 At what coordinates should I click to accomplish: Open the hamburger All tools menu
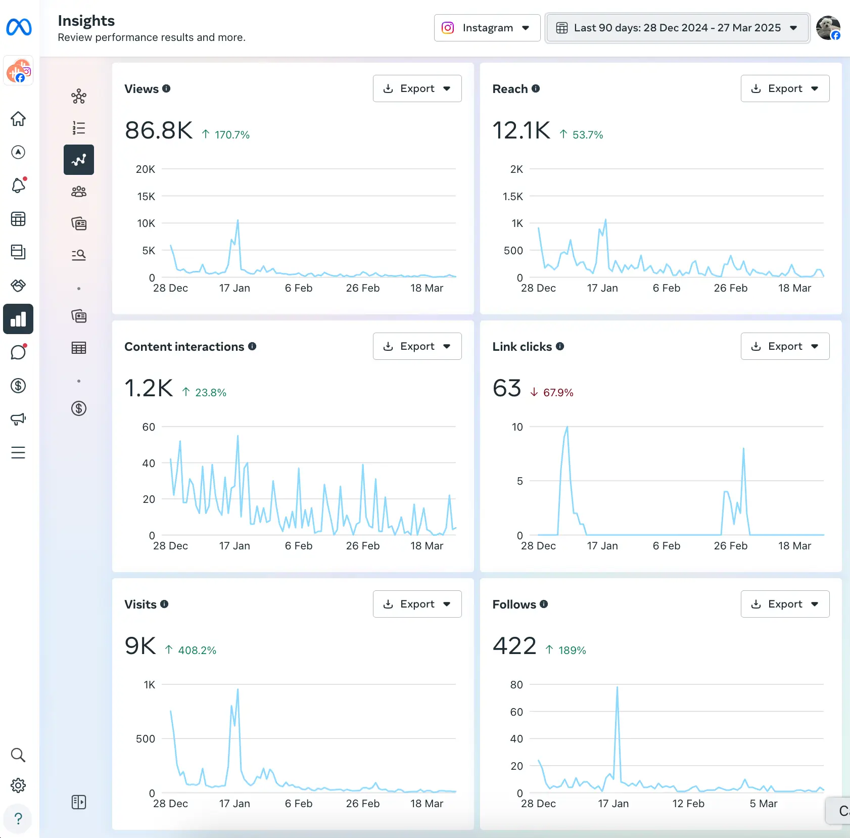coord(18,452)
